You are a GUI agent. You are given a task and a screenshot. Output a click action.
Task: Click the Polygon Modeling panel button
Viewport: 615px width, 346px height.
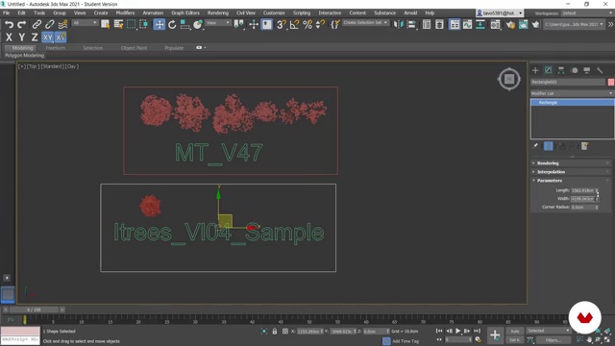25,56
